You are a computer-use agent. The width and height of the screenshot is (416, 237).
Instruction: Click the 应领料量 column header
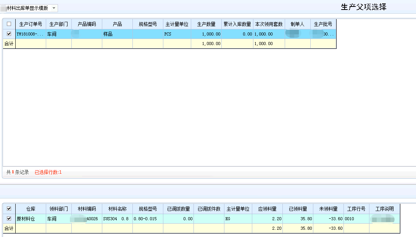pyautogui.click(x=267, y=209)
